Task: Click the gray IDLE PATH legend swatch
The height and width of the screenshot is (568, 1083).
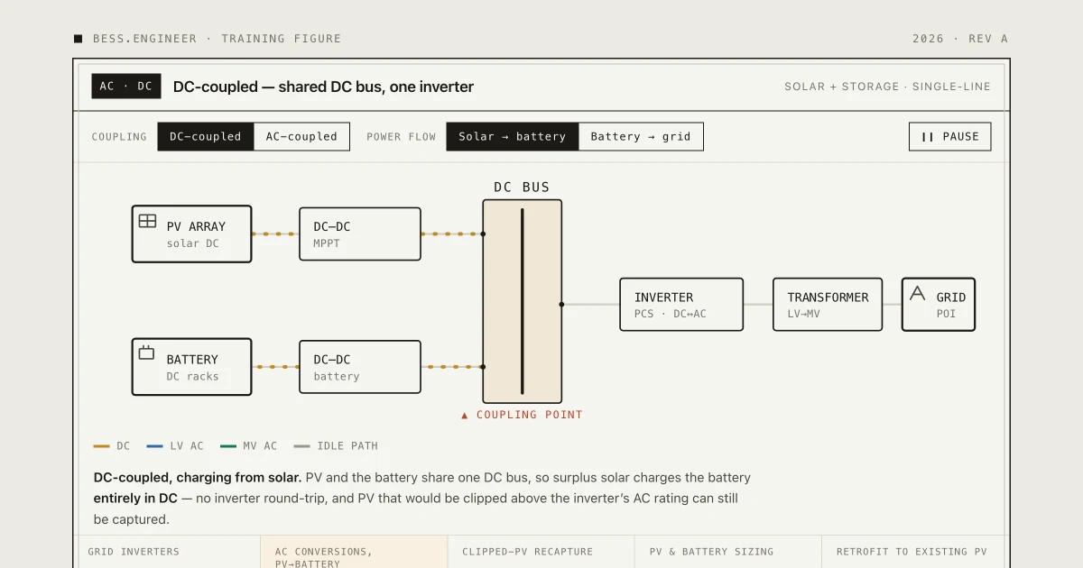Action: coord(302,446)
